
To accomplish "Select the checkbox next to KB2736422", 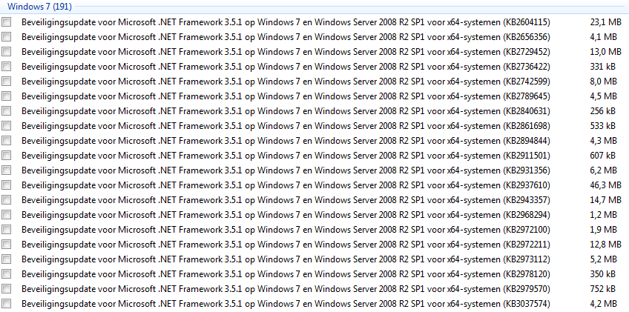I will click(x=6, y=67).
